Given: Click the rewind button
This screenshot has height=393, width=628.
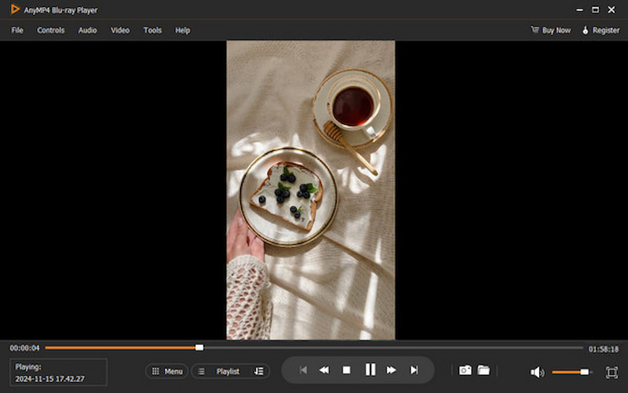Looking at the screenshot, I should pos(323,370).
